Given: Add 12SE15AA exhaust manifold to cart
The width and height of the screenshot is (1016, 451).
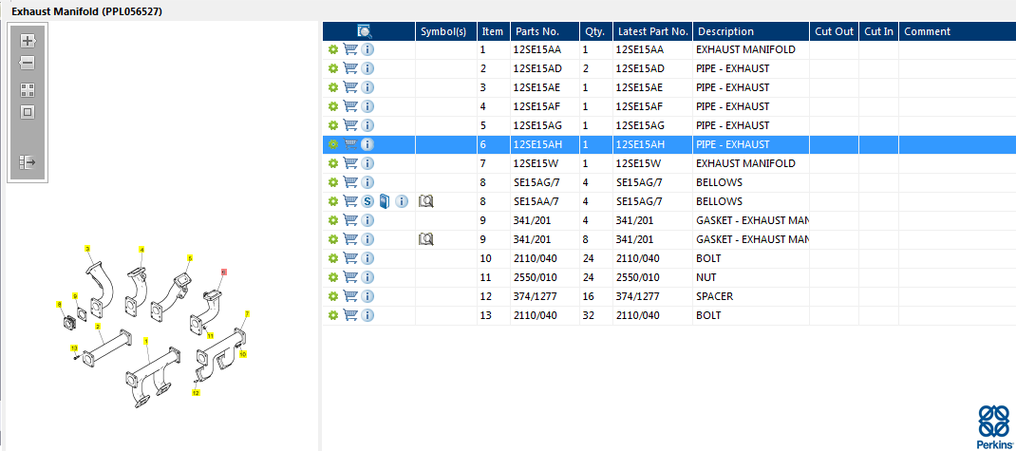Looking at the screenshot, I should [349, 49].
